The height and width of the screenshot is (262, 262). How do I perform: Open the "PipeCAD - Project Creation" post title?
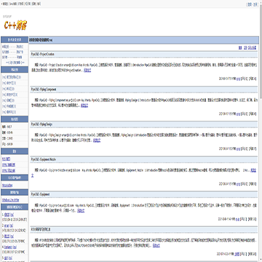[43, 55]
